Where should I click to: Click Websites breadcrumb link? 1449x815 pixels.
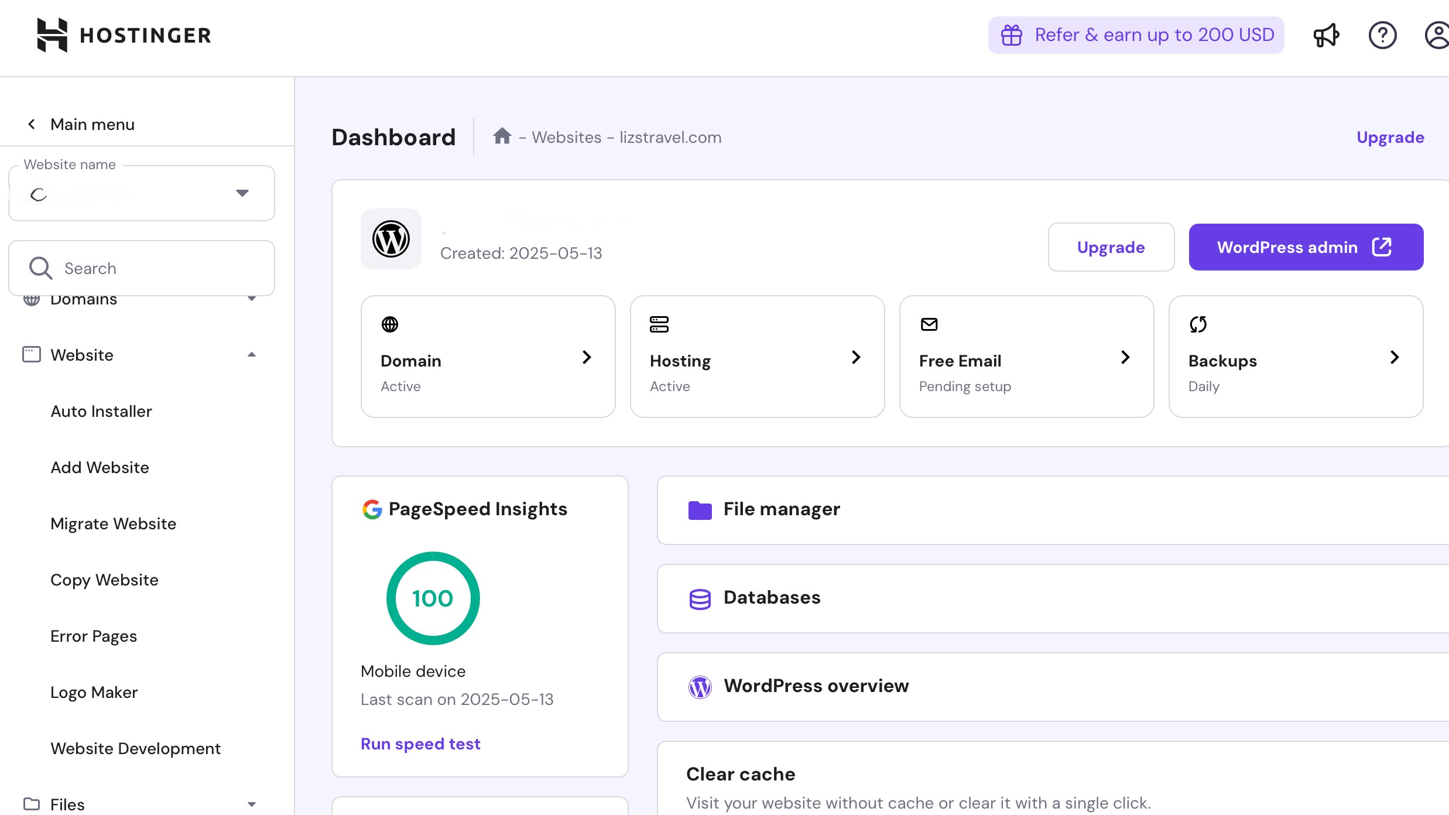566,137
